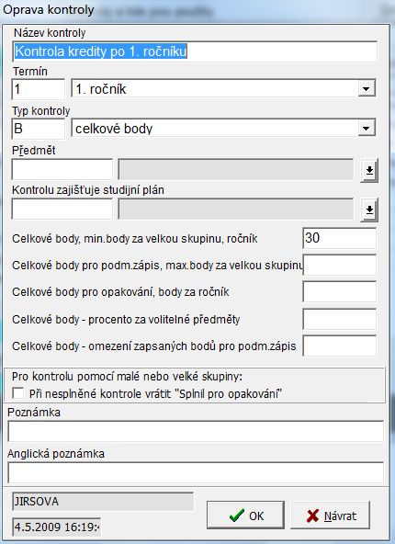395x544 pixels.
Task: Click the lookup arrow icon beside Předmět
Action: coord(369,170)
